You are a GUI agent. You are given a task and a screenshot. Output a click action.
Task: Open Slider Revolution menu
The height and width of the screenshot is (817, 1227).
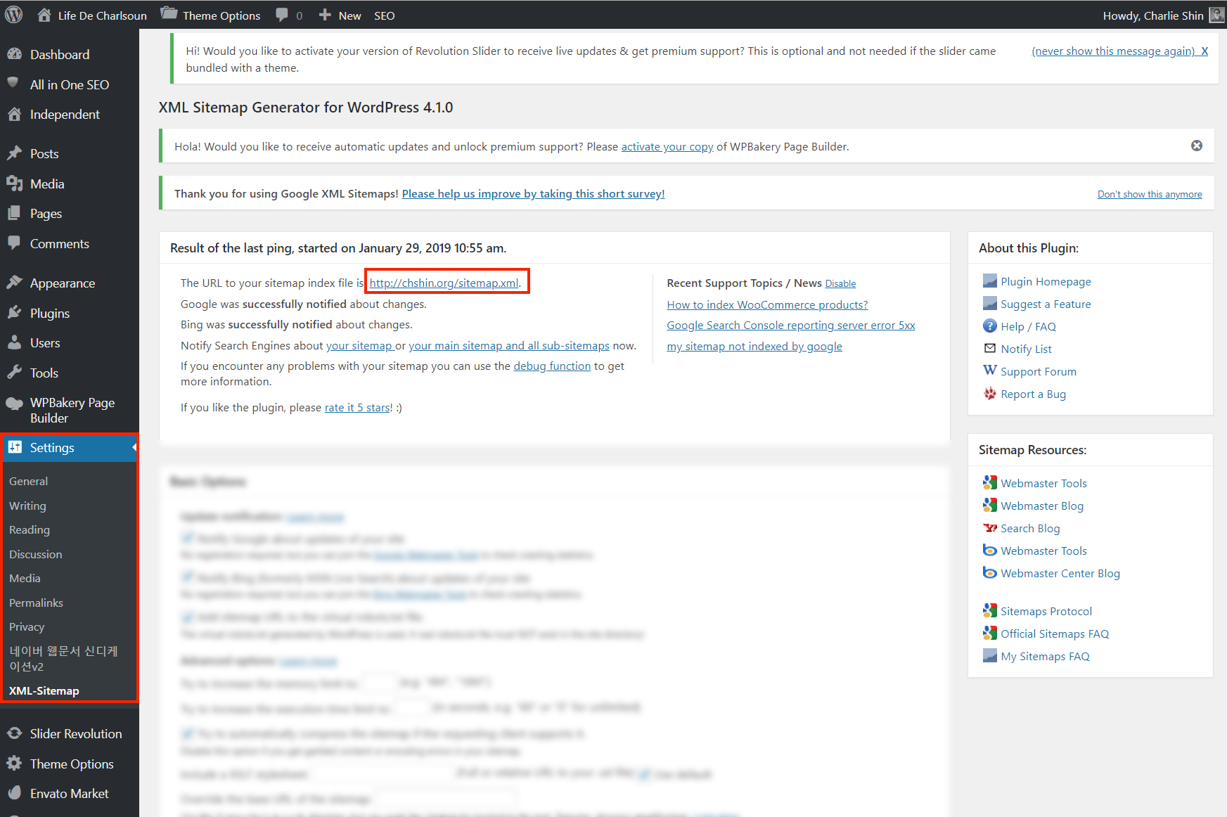[x=76, y=733]
